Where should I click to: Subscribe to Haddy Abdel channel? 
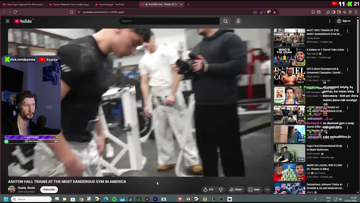click(49, 189)
